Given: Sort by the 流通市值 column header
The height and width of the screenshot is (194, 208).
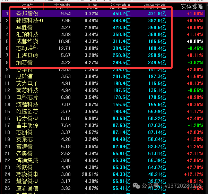Looking at the screenshot, I should [x=155, y=6].
